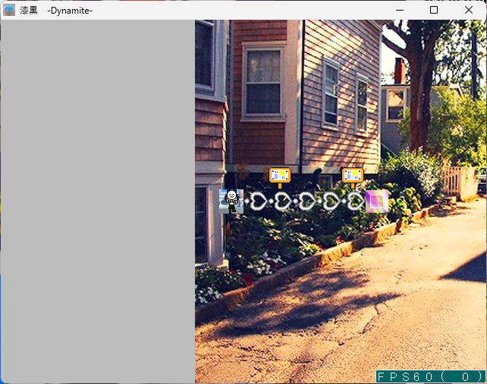Close the Dynamite window
The width and height of the screenshot is (487, 384).
click(469, 11)
